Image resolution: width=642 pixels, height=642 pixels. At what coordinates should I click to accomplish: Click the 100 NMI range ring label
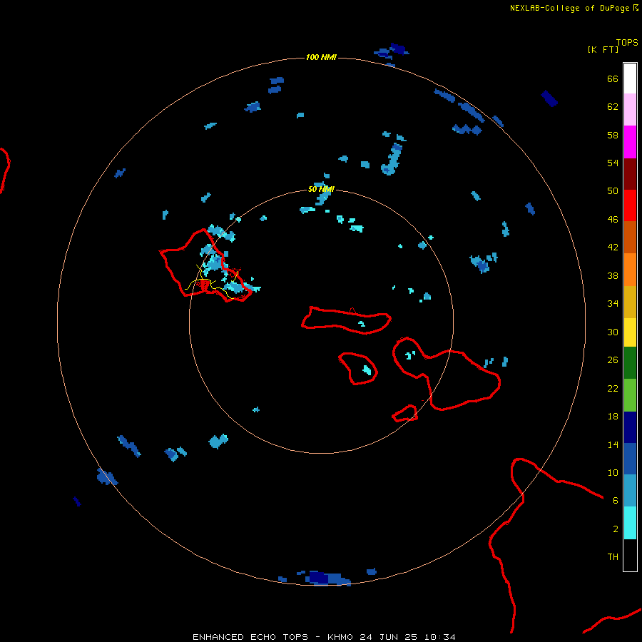[321, 57]
